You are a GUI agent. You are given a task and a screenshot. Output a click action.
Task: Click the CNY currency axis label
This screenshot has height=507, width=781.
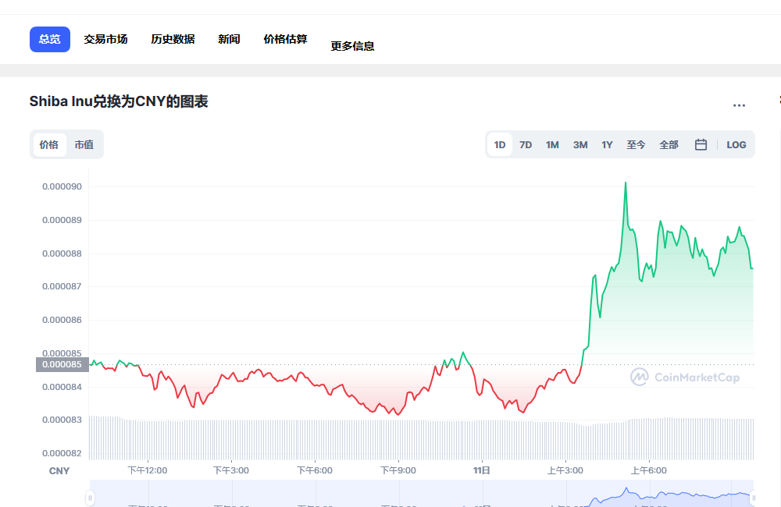[x=59, y=470]
